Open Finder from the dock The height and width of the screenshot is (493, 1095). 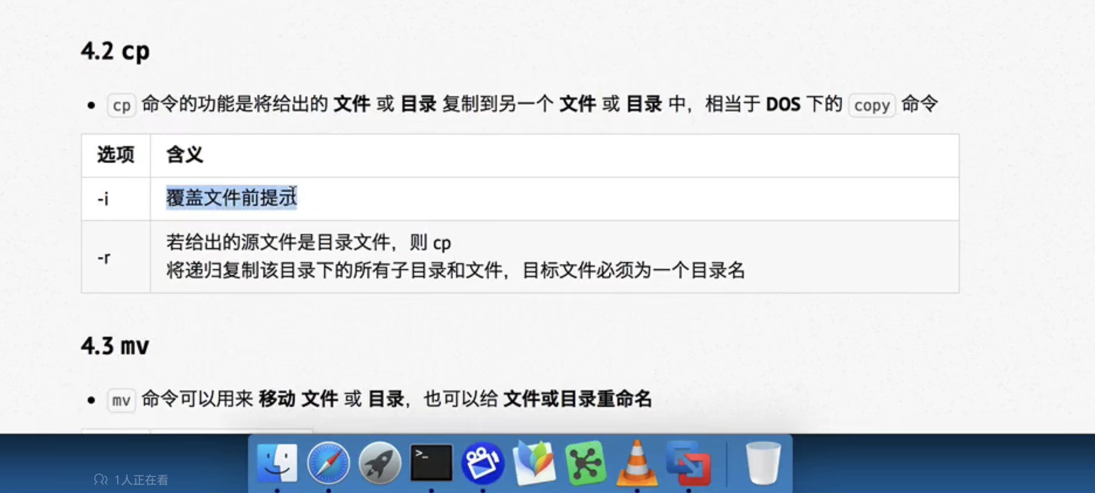[277, 463]
